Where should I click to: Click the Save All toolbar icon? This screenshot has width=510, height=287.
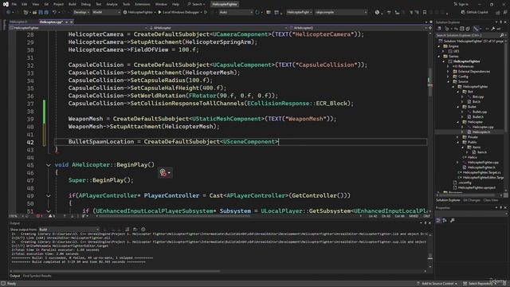click(x=46, y=13)
